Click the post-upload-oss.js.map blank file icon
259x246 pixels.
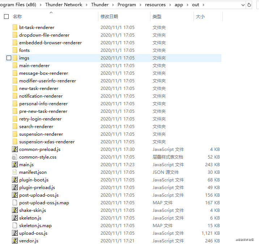click(15, 202)
